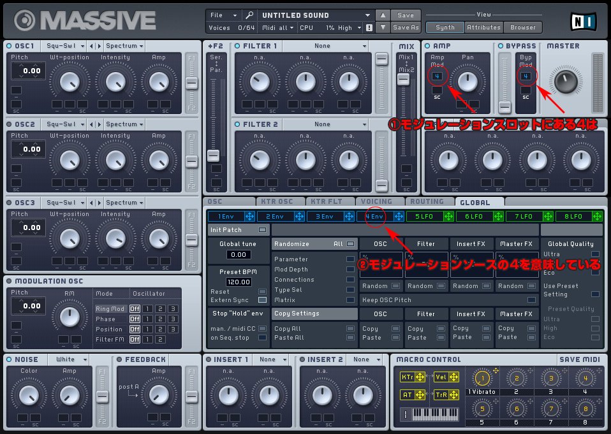Switch to the Routing tab

coord(430,201)
